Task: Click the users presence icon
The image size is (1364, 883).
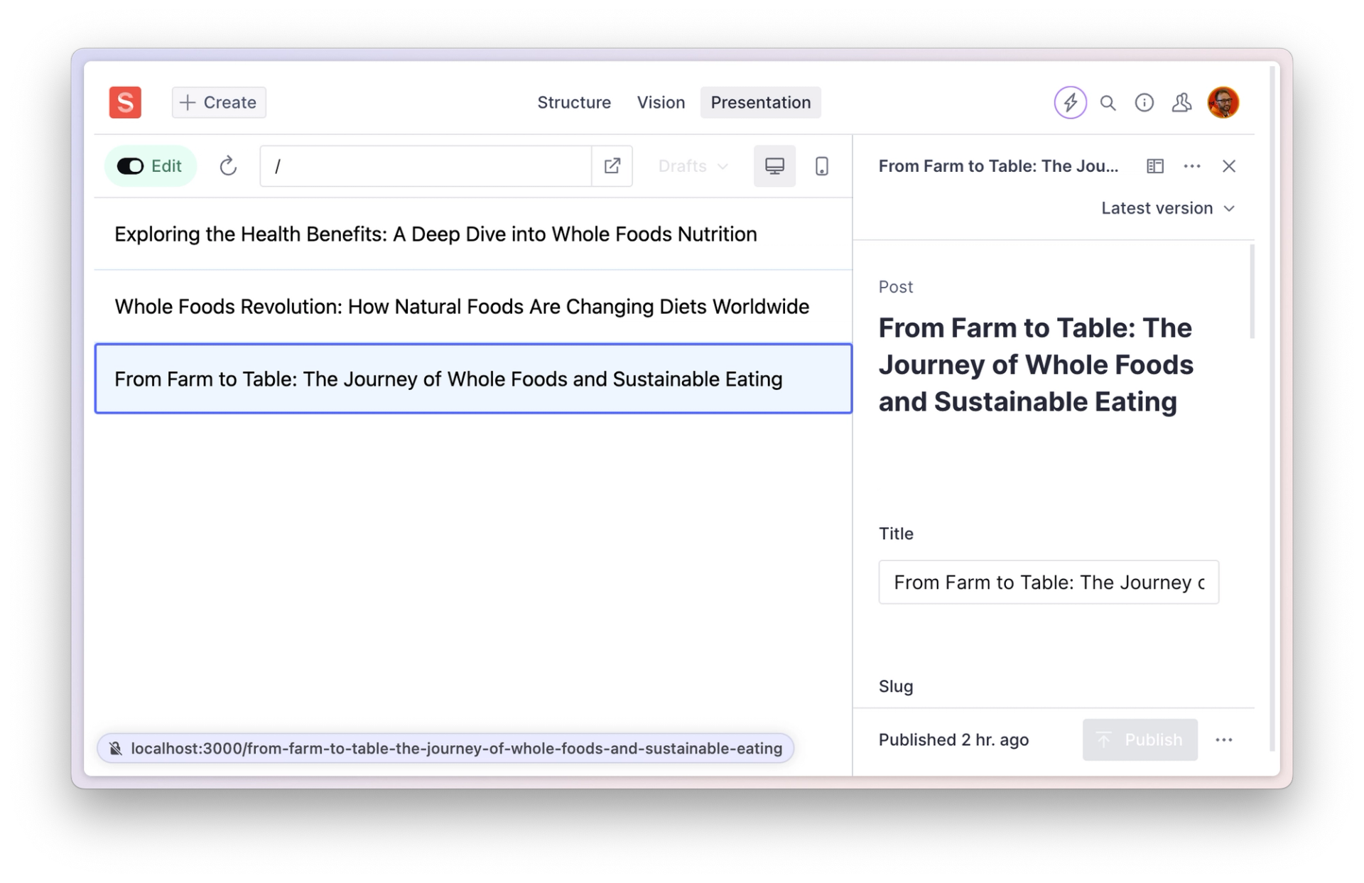Action: [1181, 103]
